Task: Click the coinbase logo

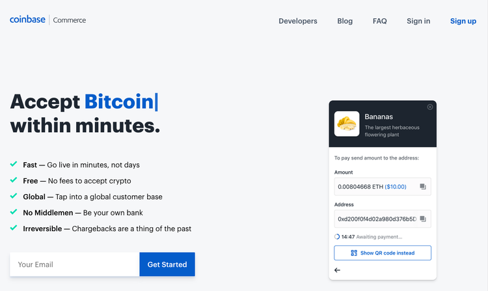Action: (x=27, y=20)
